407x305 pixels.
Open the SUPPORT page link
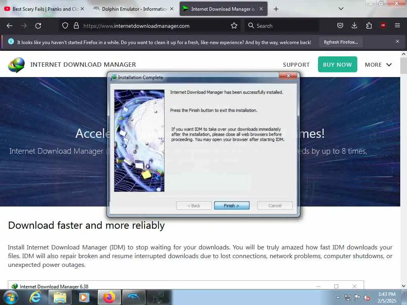point(296,65)
